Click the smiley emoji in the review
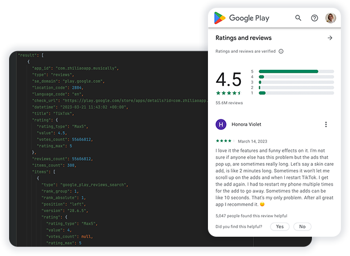 [x=262, y=204]
